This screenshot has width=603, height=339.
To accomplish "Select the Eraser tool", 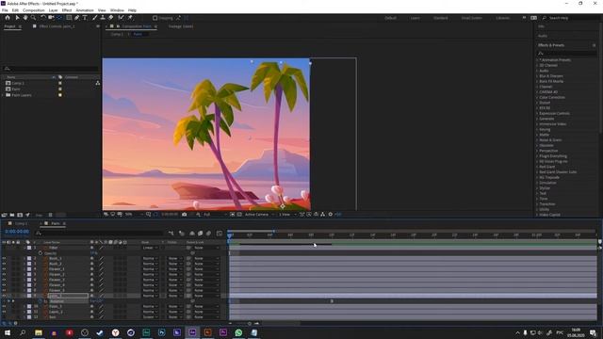I will point(111,18).
